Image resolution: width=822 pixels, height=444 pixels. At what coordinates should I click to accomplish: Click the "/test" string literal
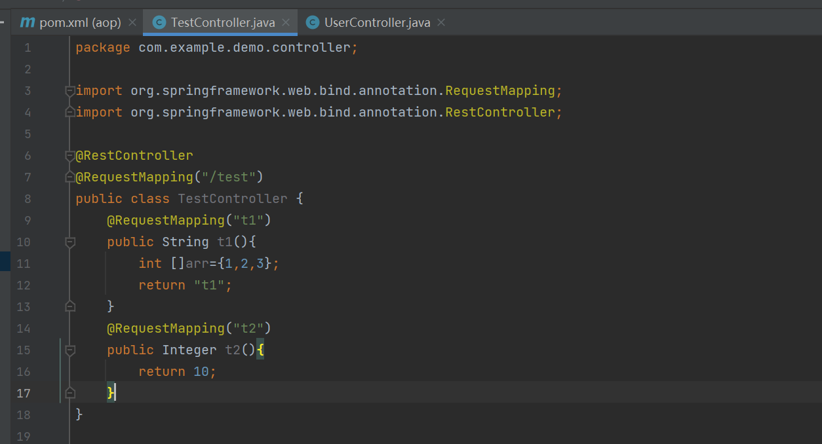point(229,177)
